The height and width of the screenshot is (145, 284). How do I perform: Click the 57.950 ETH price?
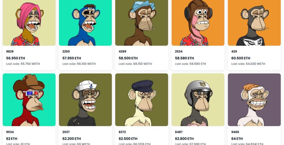click(x=72, y=58)
